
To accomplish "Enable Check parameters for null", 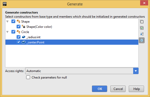I will pyautogui.click(x=28, y=77).
